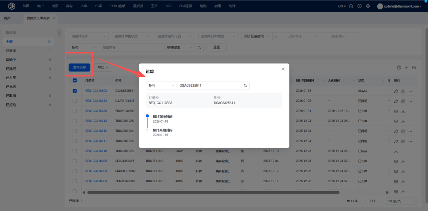Open the 柜号 dropdown in the 运踪 dialog
Screen dimensions: 428x211
(x=161, y=86)
